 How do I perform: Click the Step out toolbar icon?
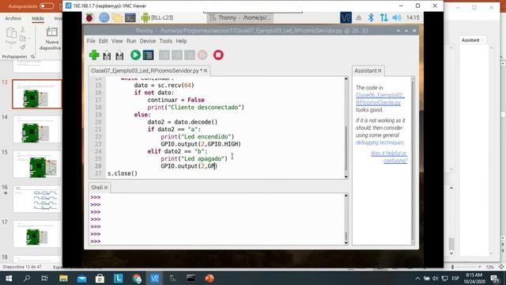coord(190,55)
